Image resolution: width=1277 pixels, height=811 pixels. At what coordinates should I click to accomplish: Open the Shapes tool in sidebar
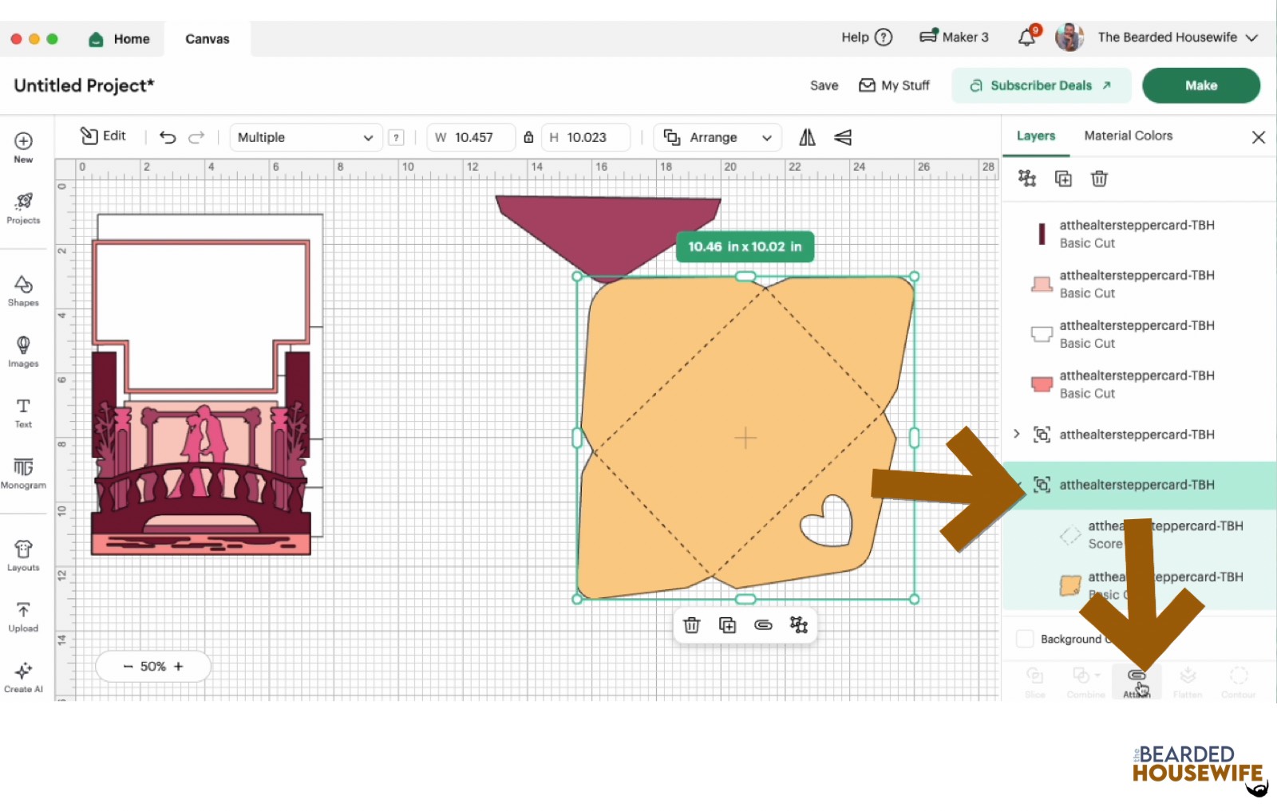[x=23, y=290]
